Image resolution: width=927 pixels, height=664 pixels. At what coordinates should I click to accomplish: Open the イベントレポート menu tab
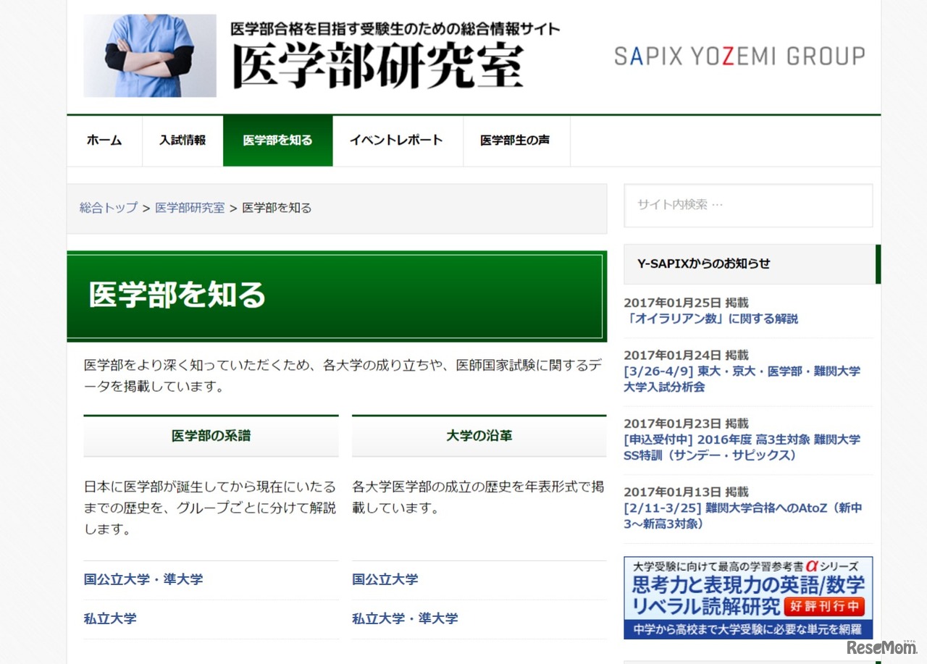tap(396, 140)
